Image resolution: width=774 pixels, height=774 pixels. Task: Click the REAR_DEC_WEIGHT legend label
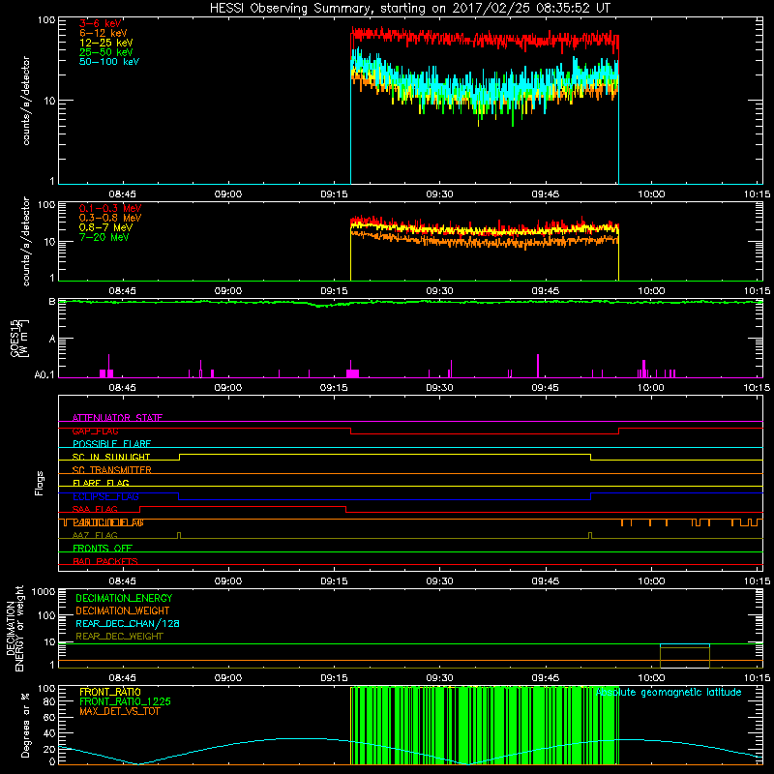119,637
